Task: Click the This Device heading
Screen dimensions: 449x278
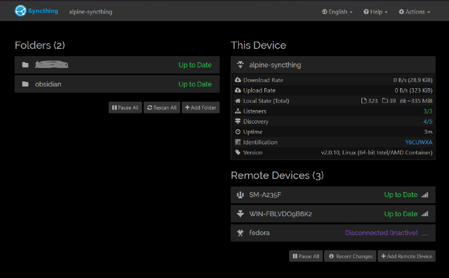Action: [259, 45]
